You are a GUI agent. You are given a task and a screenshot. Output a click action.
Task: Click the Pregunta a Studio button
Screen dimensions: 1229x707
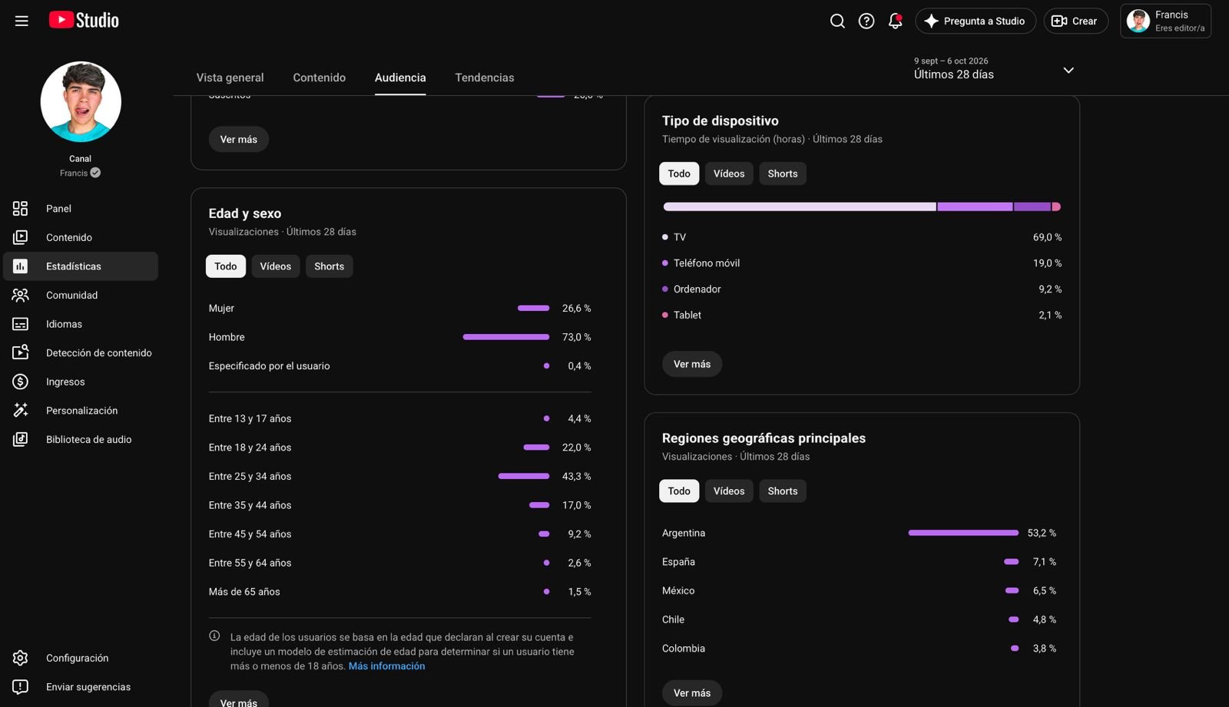pos(976,21)
